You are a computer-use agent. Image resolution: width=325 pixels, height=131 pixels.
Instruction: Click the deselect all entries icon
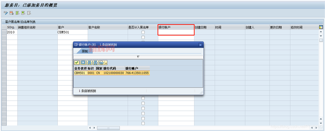point(29,13)
